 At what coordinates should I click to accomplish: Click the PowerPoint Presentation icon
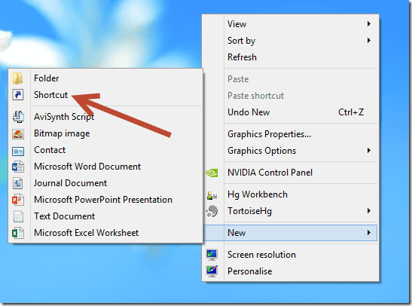coord(18,200)
